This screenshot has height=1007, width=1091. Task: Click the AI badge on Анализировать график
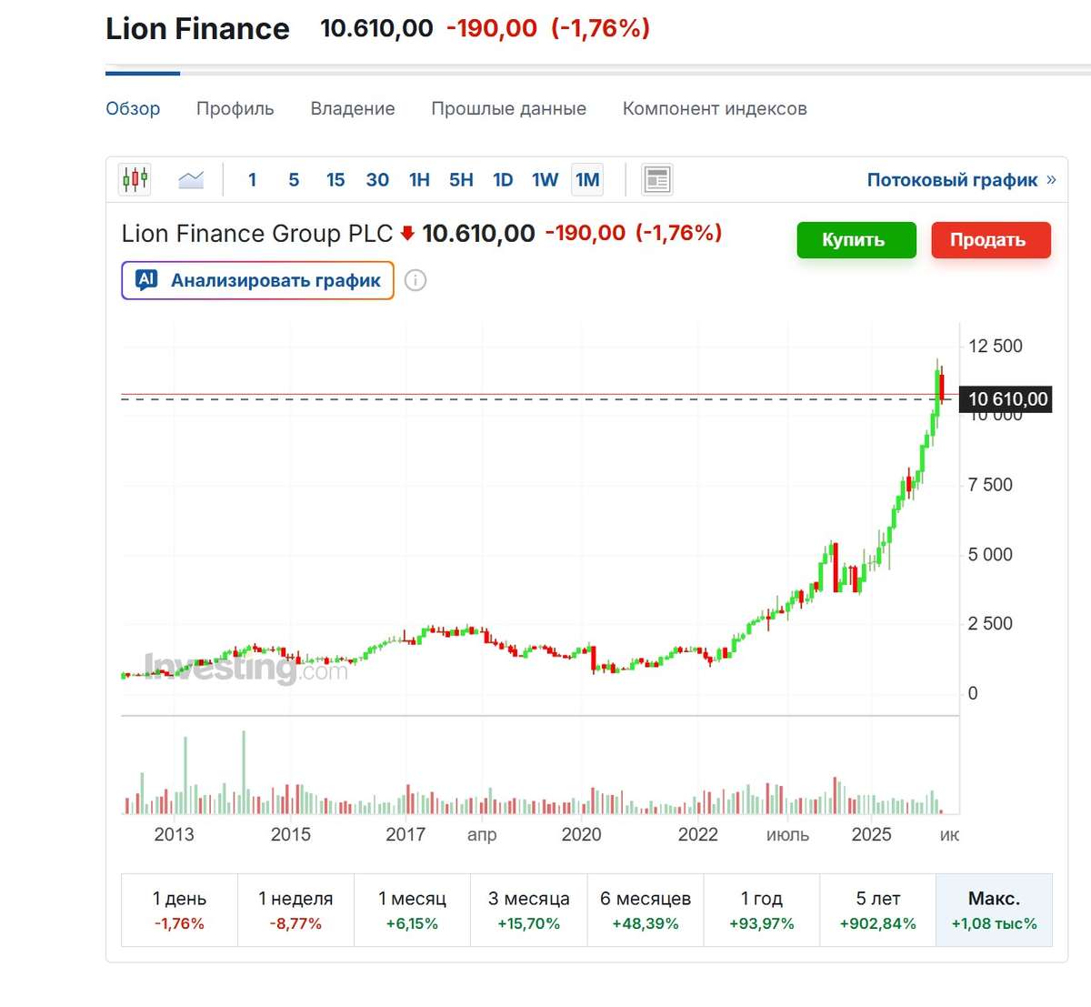146,280
